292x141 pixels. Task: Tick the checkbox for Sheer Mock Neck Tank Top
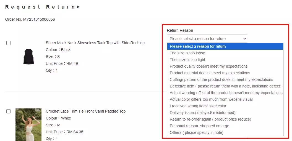click(9, 43)
